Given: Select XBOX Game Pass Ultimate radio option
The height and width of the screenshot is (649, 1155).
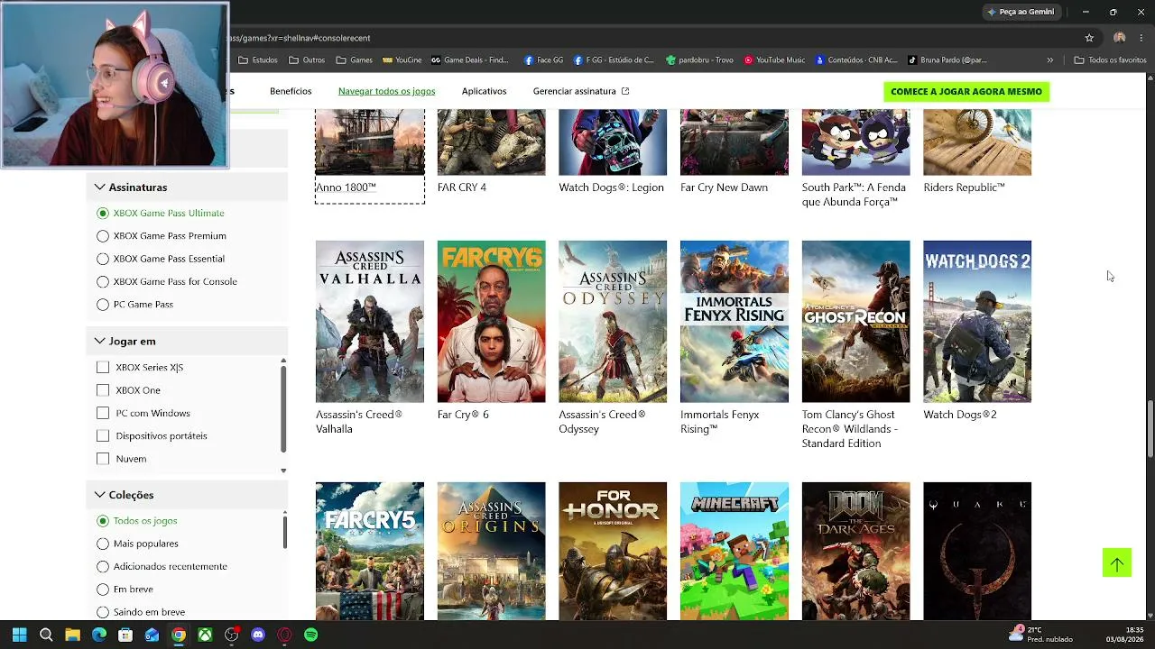Looking at the screenshot, I should point(103,214).
